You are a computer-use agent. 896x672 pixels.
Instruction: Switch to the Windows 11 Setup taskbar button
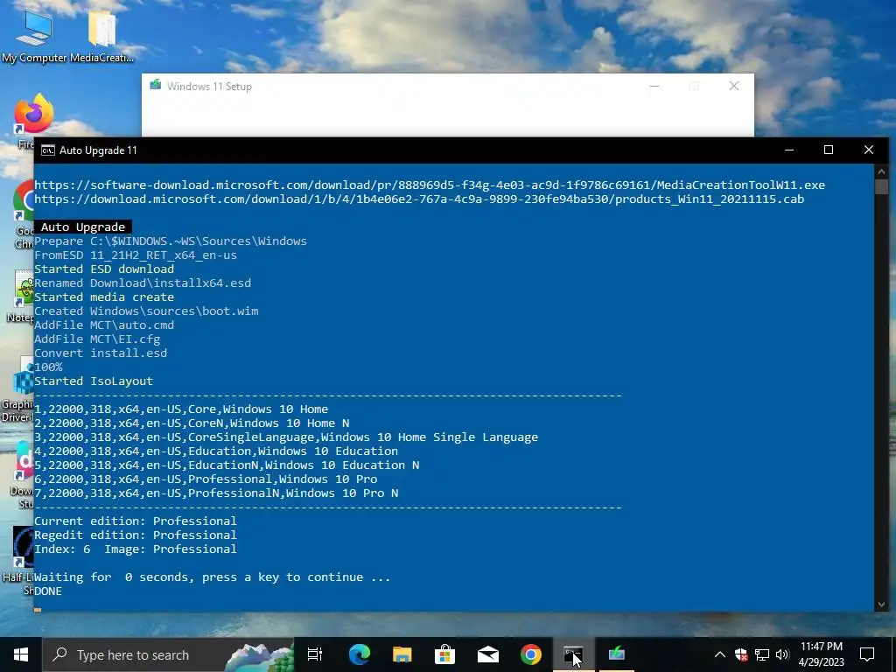tap(617, 654)
